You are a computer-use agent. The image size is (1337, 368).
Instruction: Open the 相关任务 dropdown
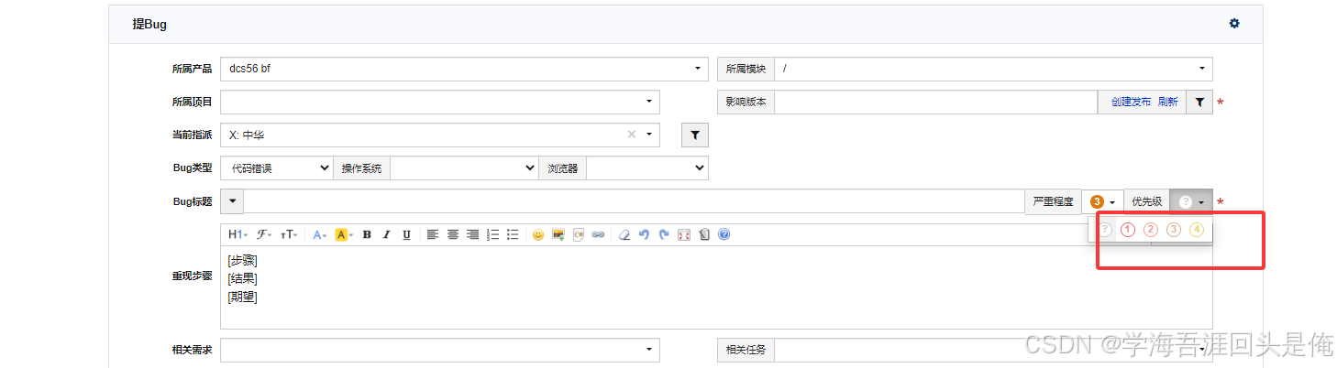click(993, 350)
